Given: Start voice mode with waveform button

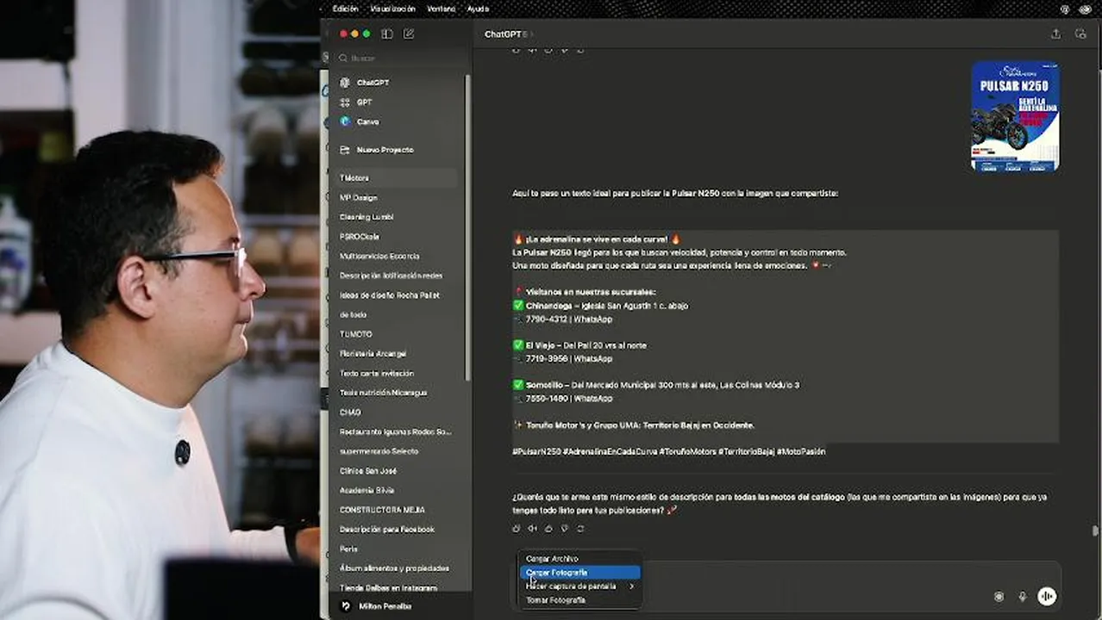Looking at the screenshot, I should (x=1047, y=596).
